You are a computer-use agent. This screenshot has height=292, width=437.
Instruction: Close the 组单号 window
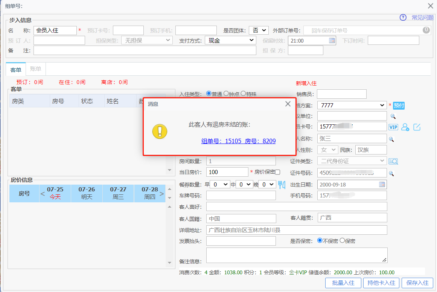click(430, 6)
